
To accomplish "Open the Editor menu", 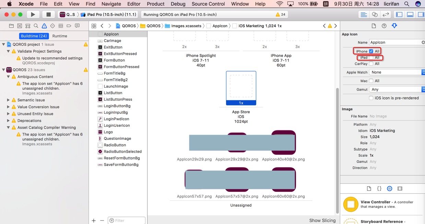I will (x=134, y=4).
